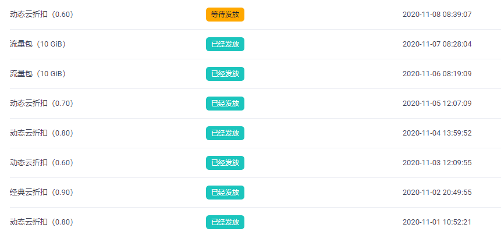The height and width of the screenshot is (235, 501).
Task: Select 动态云折扣 (0.60) dated 2020-11-03
Action: (x=42, y=163)
